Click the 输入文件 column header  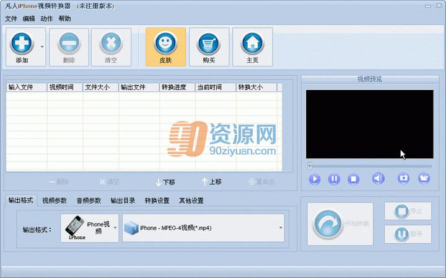[x=27, y=87]
